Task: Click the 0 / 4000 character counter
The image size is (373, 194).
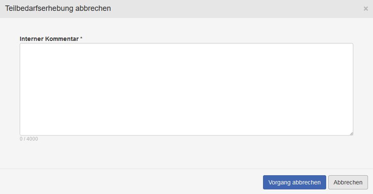Action: coord(29,139)
